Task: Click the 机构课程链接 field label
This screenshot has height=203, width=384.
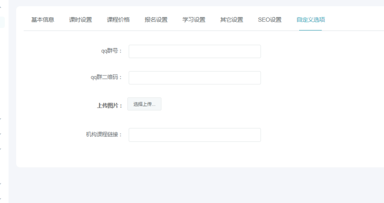Action: point(103,135)
